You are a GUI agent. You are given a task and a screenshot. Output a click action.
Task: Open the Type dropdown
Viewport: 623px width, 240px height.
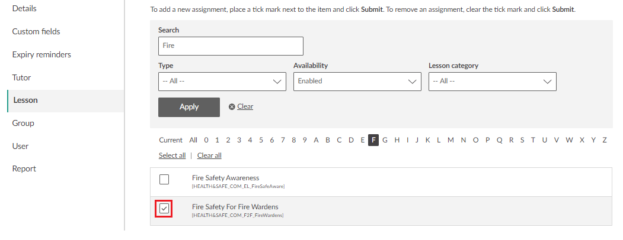click(x=222, y=82)
